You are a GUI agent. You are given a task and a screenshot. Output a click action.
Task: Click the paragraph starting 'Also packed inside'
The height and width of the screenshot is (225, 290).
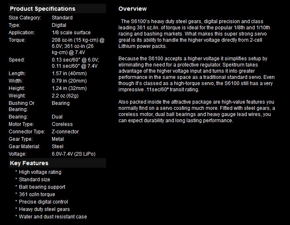tap(197, 111)
